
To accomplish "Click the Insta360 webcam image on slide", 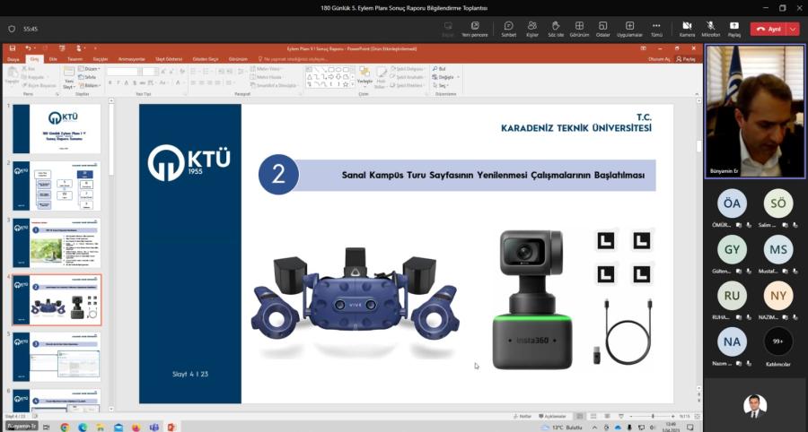I will click(x=531, y=299).
